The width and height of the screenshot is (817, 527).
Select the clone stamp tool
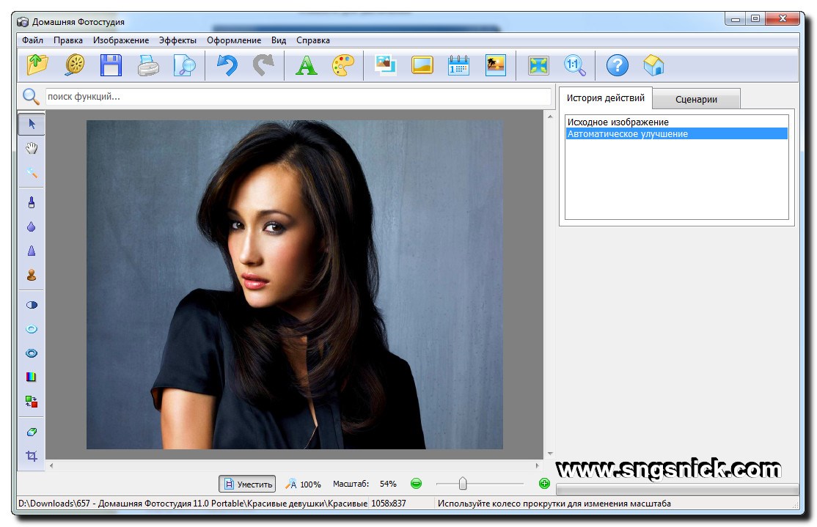pyautogui.click(x=32, y=275)
